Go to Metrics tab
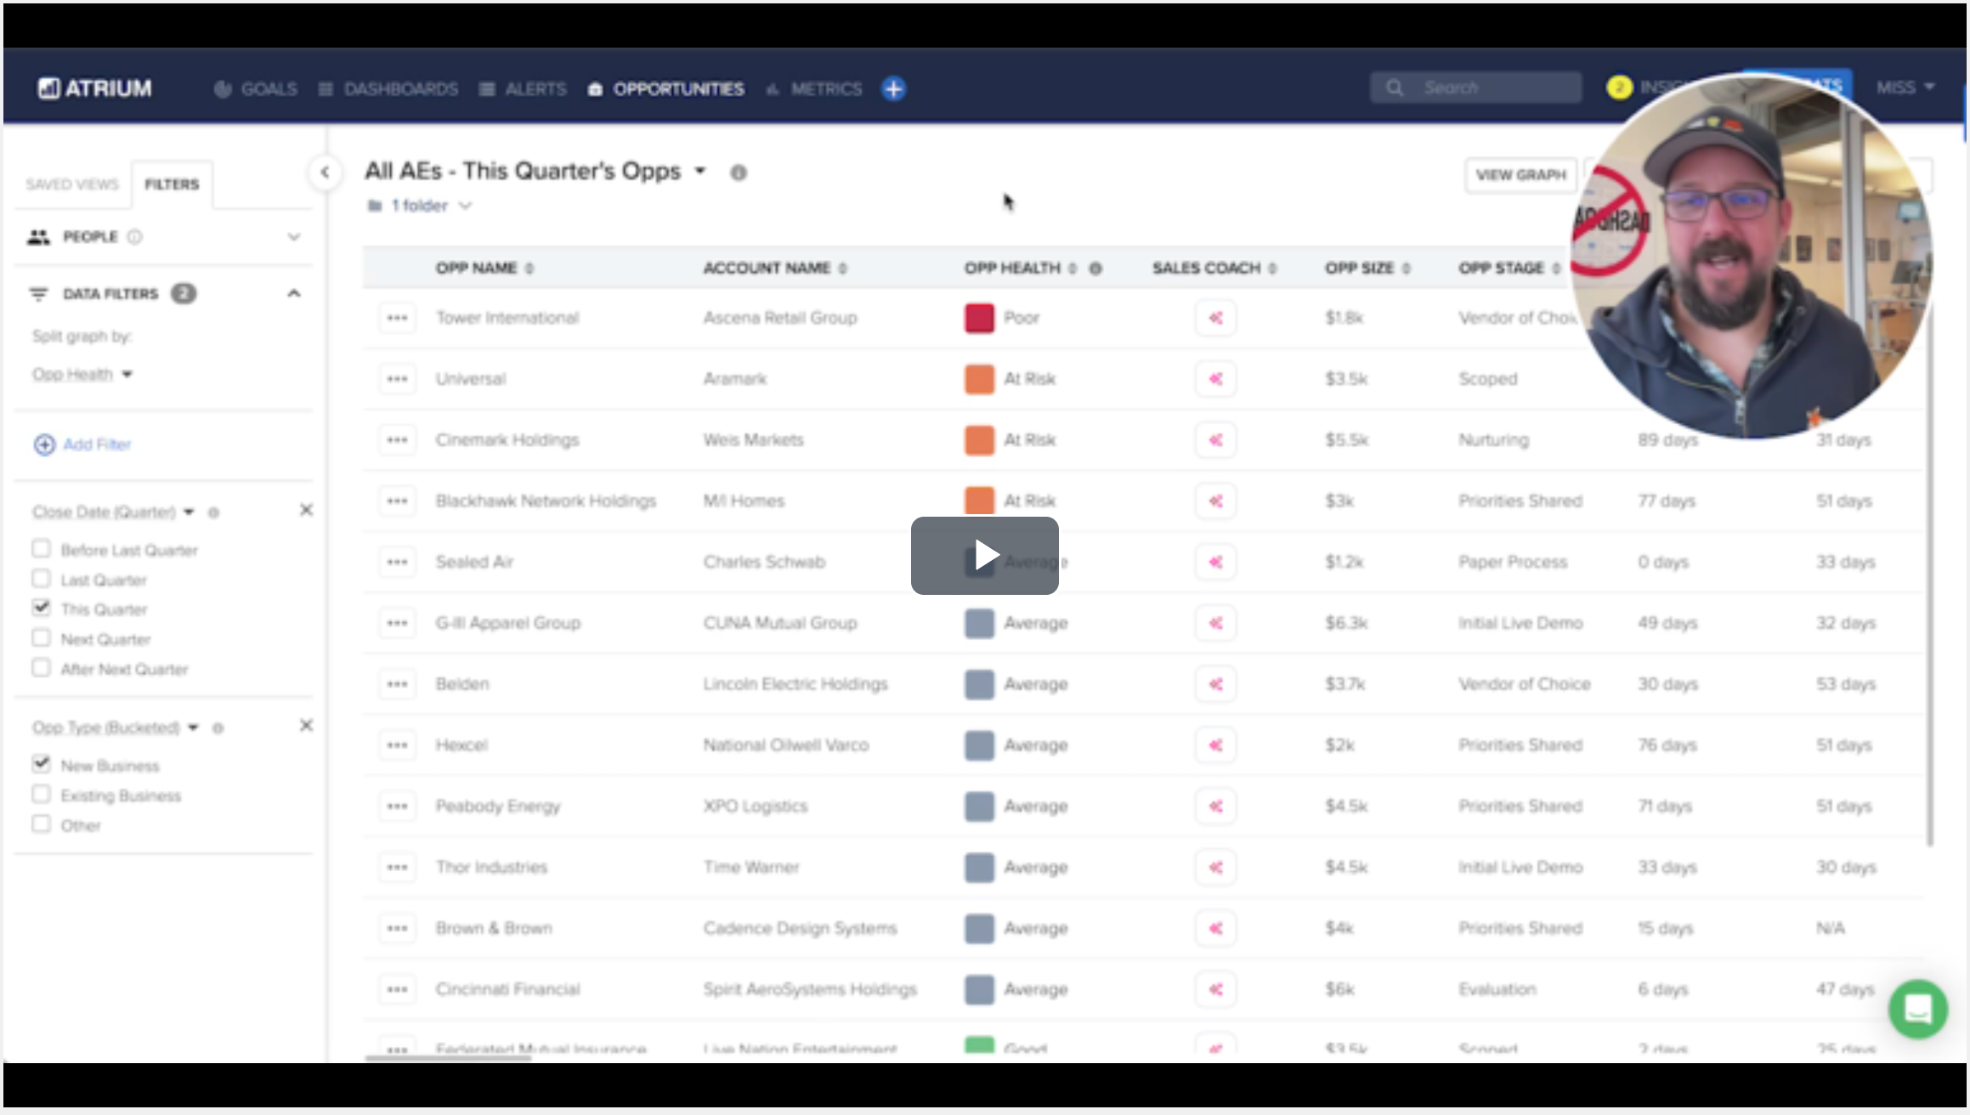 (813, 89)
